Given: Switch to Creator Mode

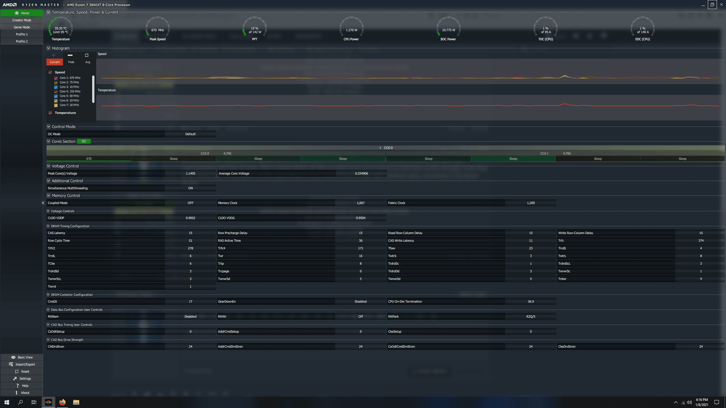Looking at the screenshot, I should pos(22,20).
